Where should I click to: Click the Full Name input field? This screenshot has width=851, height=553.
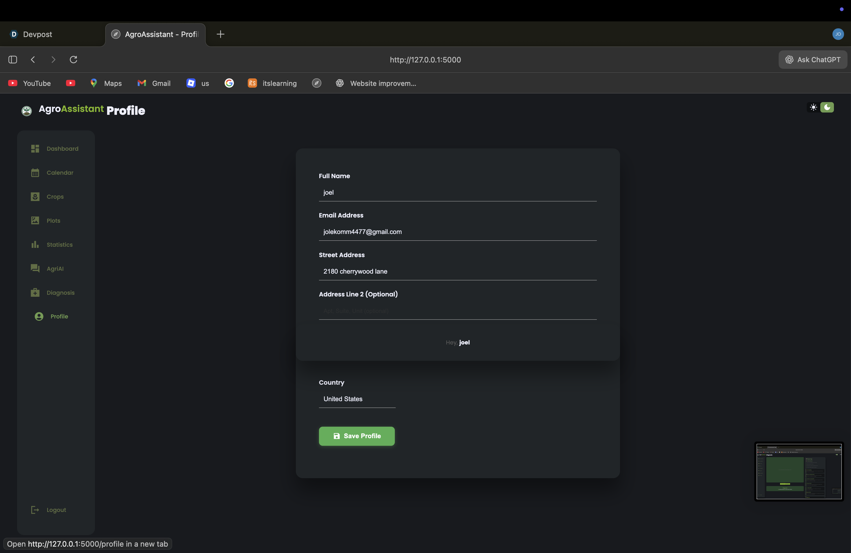(457, 193)
